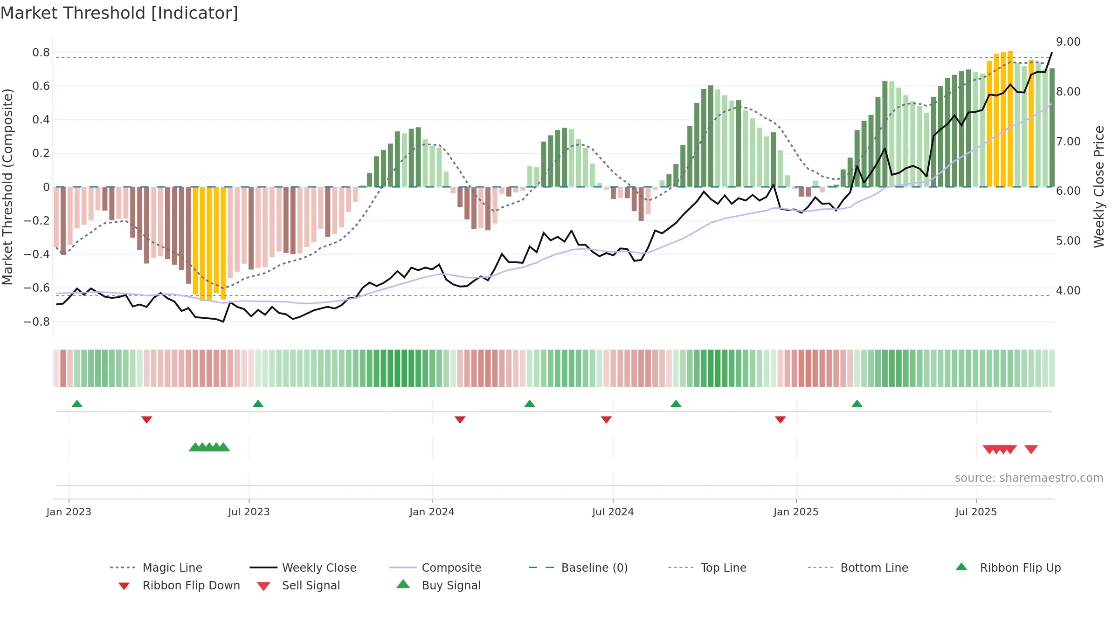
Task: Click the Jul 2023 x-axis label
Action: point(249,512)
